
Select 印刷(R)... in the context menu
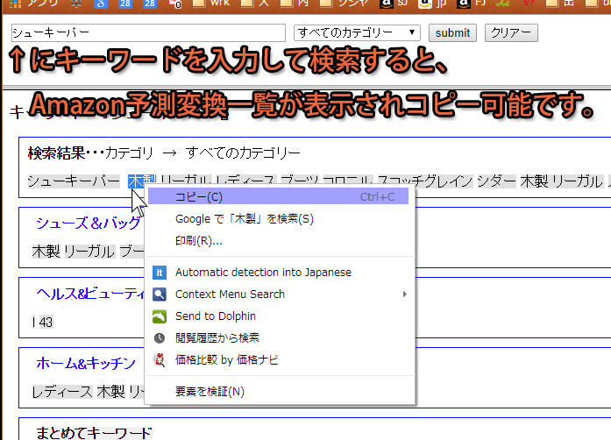coord(278,241)
